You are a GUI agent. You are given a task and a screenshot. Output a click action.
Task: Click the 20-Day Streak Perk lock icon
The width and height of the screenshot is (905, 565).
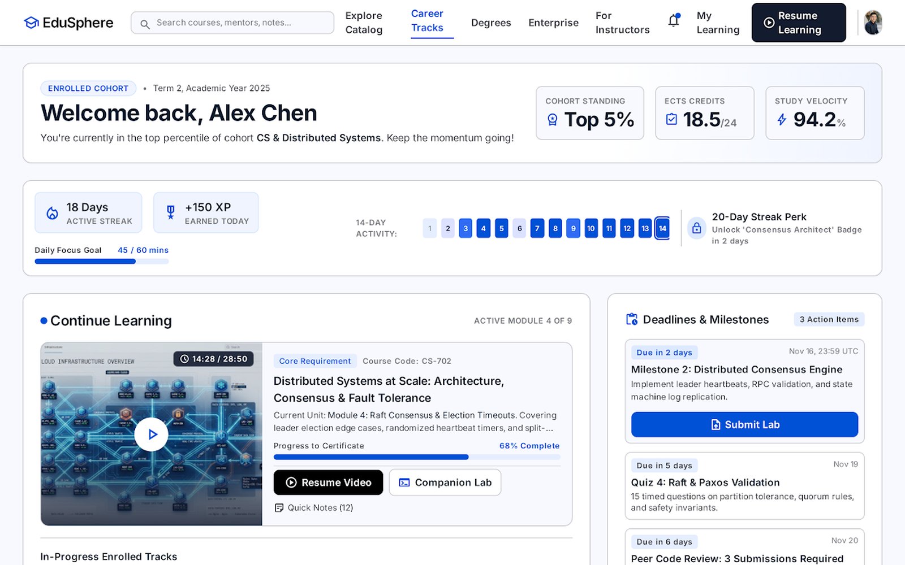[697, 228]
